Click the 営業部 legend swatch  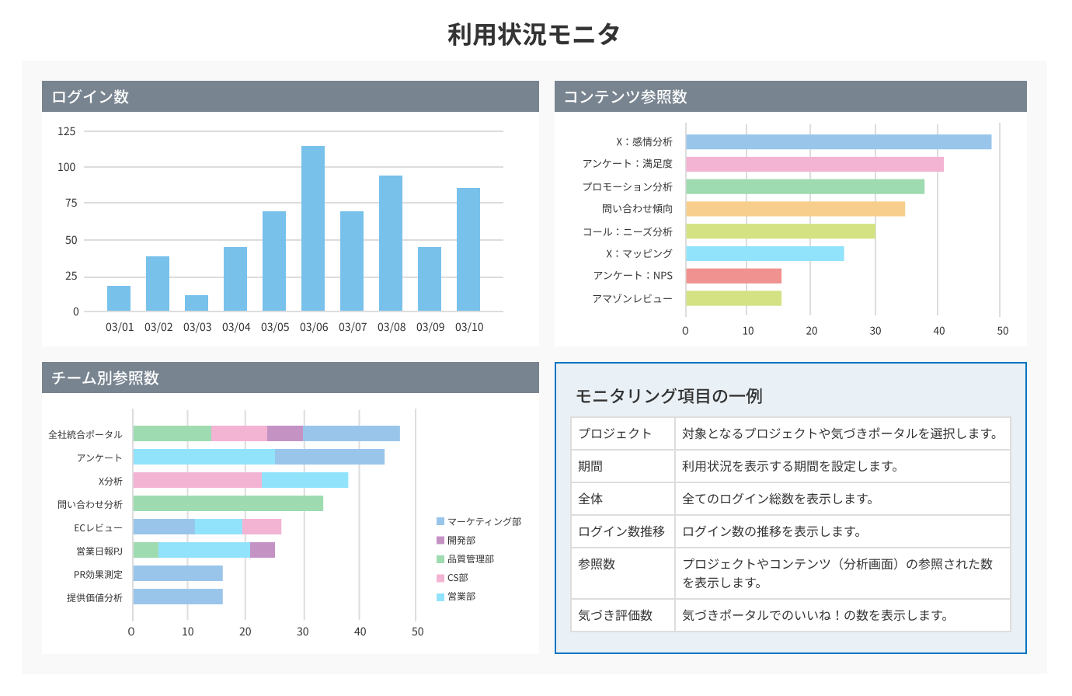coord(440,596)
